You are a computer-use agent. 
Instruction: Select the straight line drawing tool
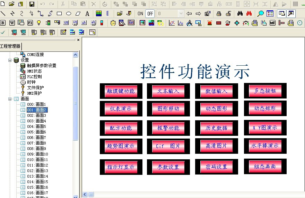pyautogui.click(x=3, y=14)
